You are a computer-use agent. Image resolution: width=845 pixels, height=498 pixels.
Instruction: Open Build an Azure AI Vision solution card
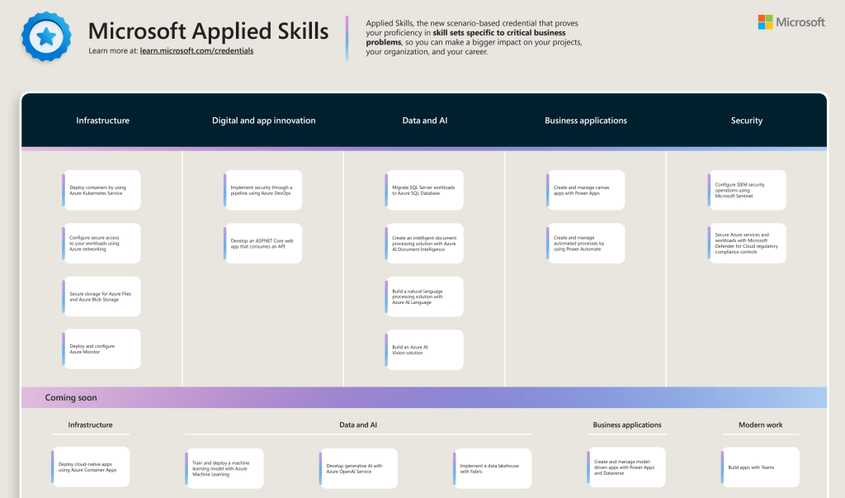click(x=424, y=349)
